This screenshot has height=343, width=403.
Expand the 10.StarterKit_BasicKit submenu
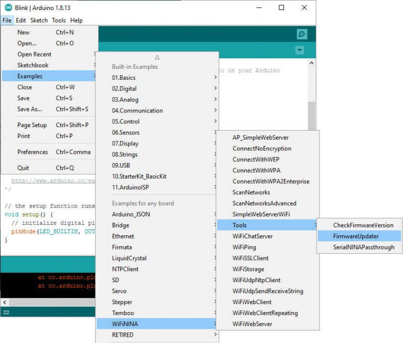tap(157, 176)
